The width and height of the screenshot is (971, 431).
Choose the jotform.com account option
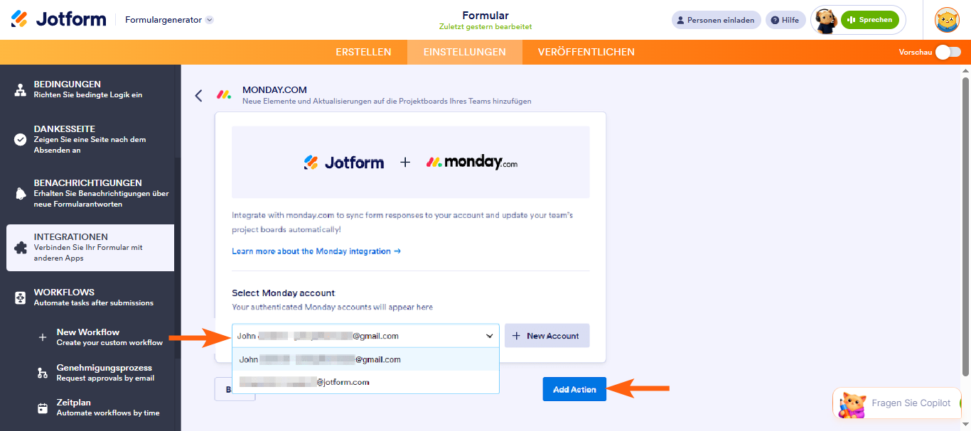365,382
